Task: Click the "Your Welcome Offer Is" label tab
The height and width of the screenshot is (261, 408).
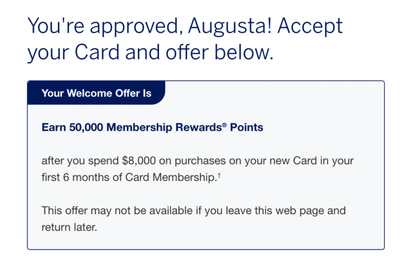Action: pos(96,93)
